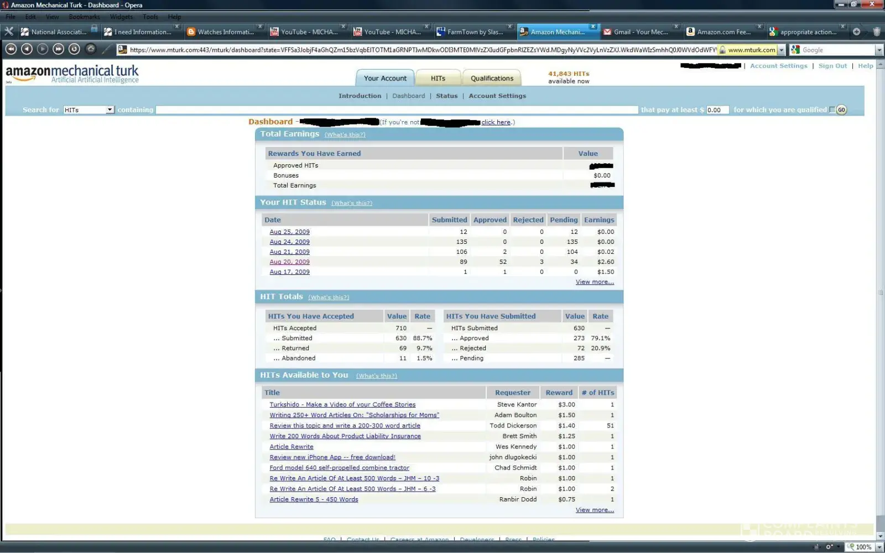Open a new tab with plus icon
Image resolution: width=885 pixels, height=553 pixels.
[x=856, y=32]
